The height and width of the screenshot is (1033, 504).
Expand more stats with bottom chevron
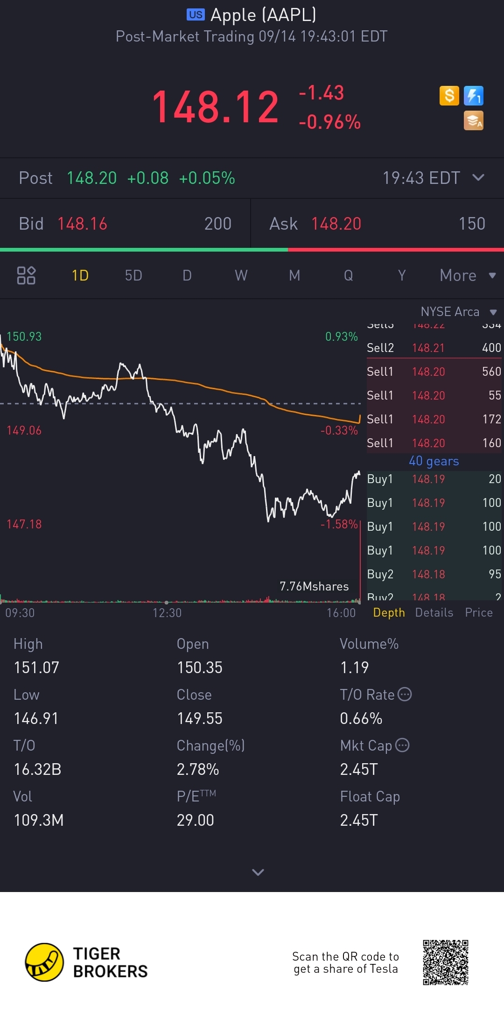(258, 872)
